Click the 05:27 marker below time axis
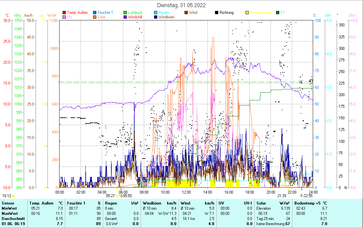Viewport: 363px width, 228px height. [x=110, y=196]
